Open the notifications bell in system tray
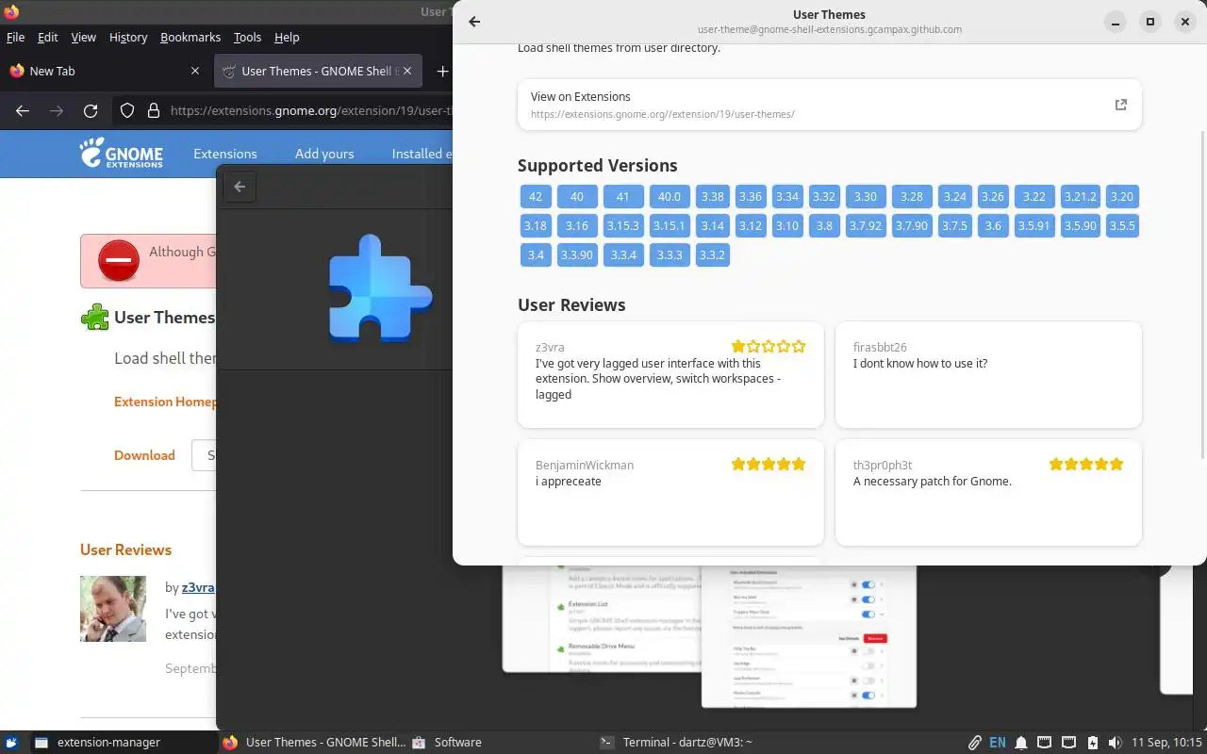The image size is (1207, 754). point(1021,743)
